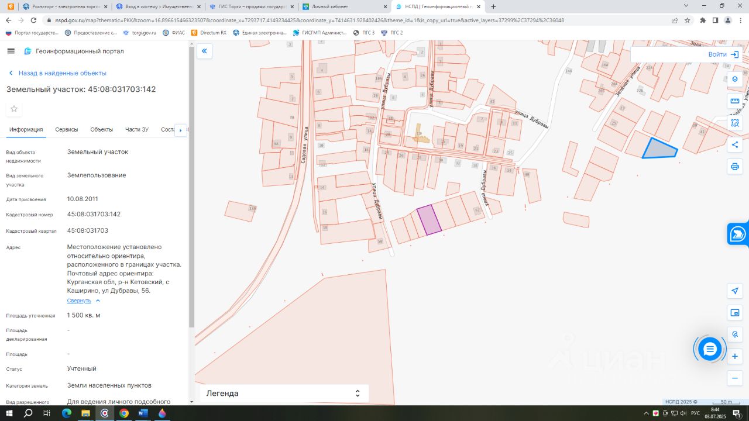Show more tabs with right arrow
Image resolution: width=749 pixels, height=421 pixels.
tap(181, 130)
